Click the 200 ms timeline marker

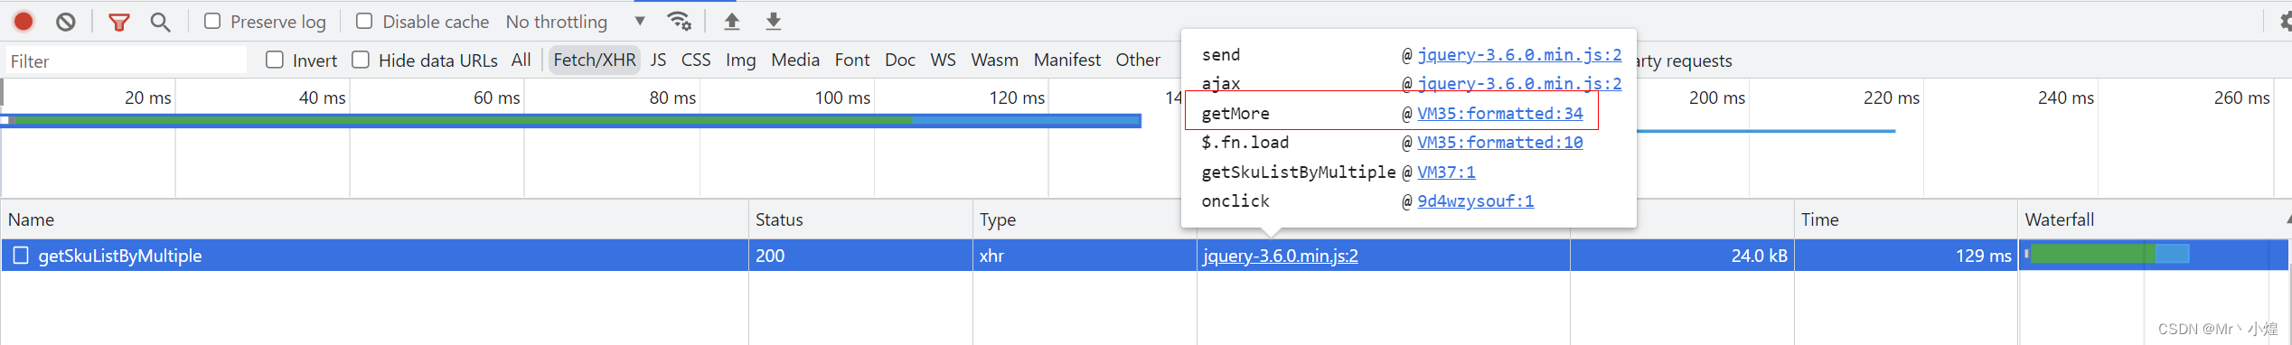(x=1717, y=98)
